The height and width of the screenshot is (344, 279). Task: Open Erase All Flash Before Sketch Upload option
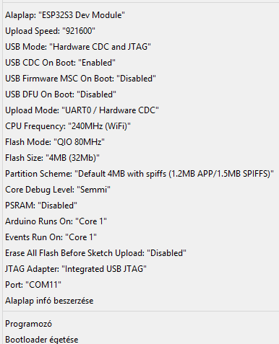pos(141,253)
